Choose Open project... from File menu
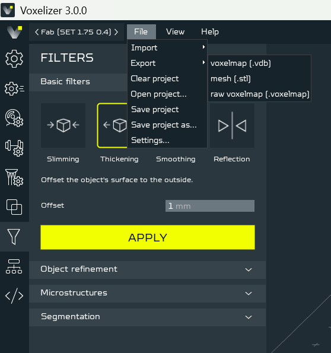 [167, 94]
